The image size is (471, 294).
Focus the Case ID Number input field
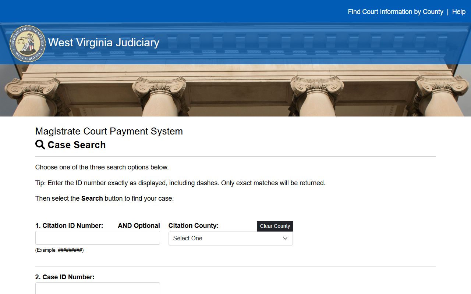[98, 288]
